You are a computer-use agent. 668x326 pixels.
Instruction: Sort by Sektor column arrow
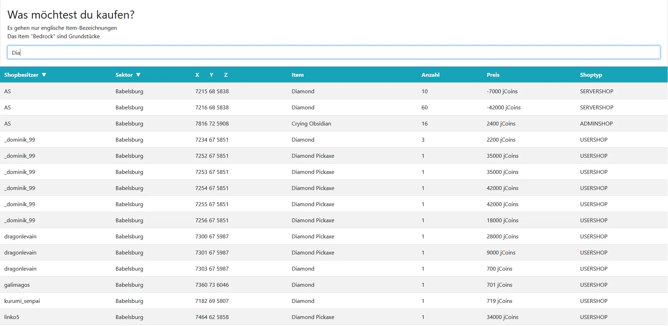138,75
